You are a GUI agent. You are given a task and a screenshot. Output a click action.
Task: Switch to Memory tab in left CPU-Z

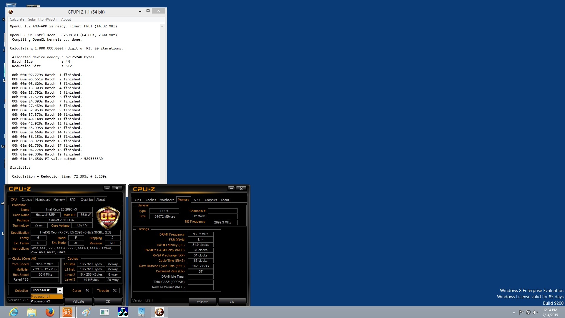[59, 200]
